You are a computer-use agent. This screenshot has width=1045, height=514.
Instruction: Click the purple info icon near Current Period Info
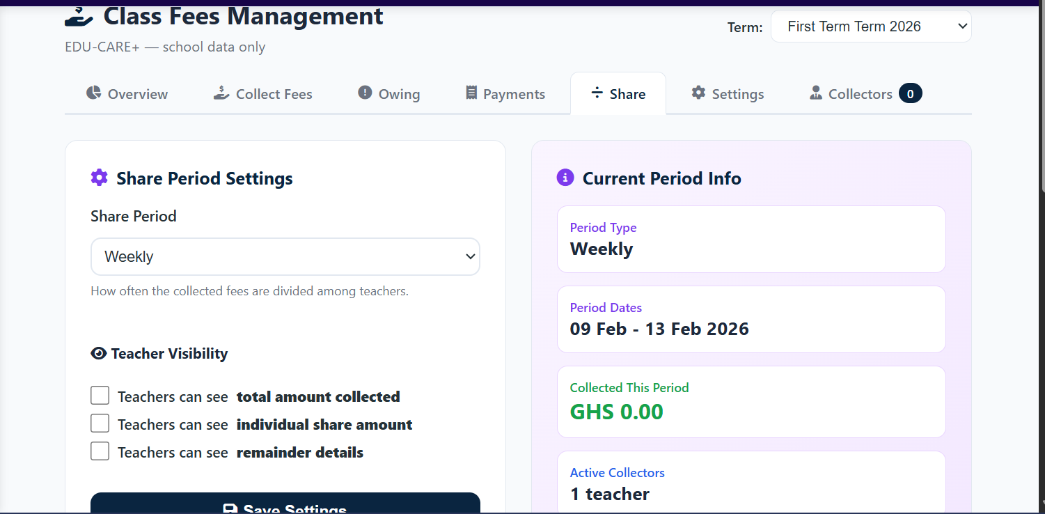pyautogui.click(x=565, y=178)
